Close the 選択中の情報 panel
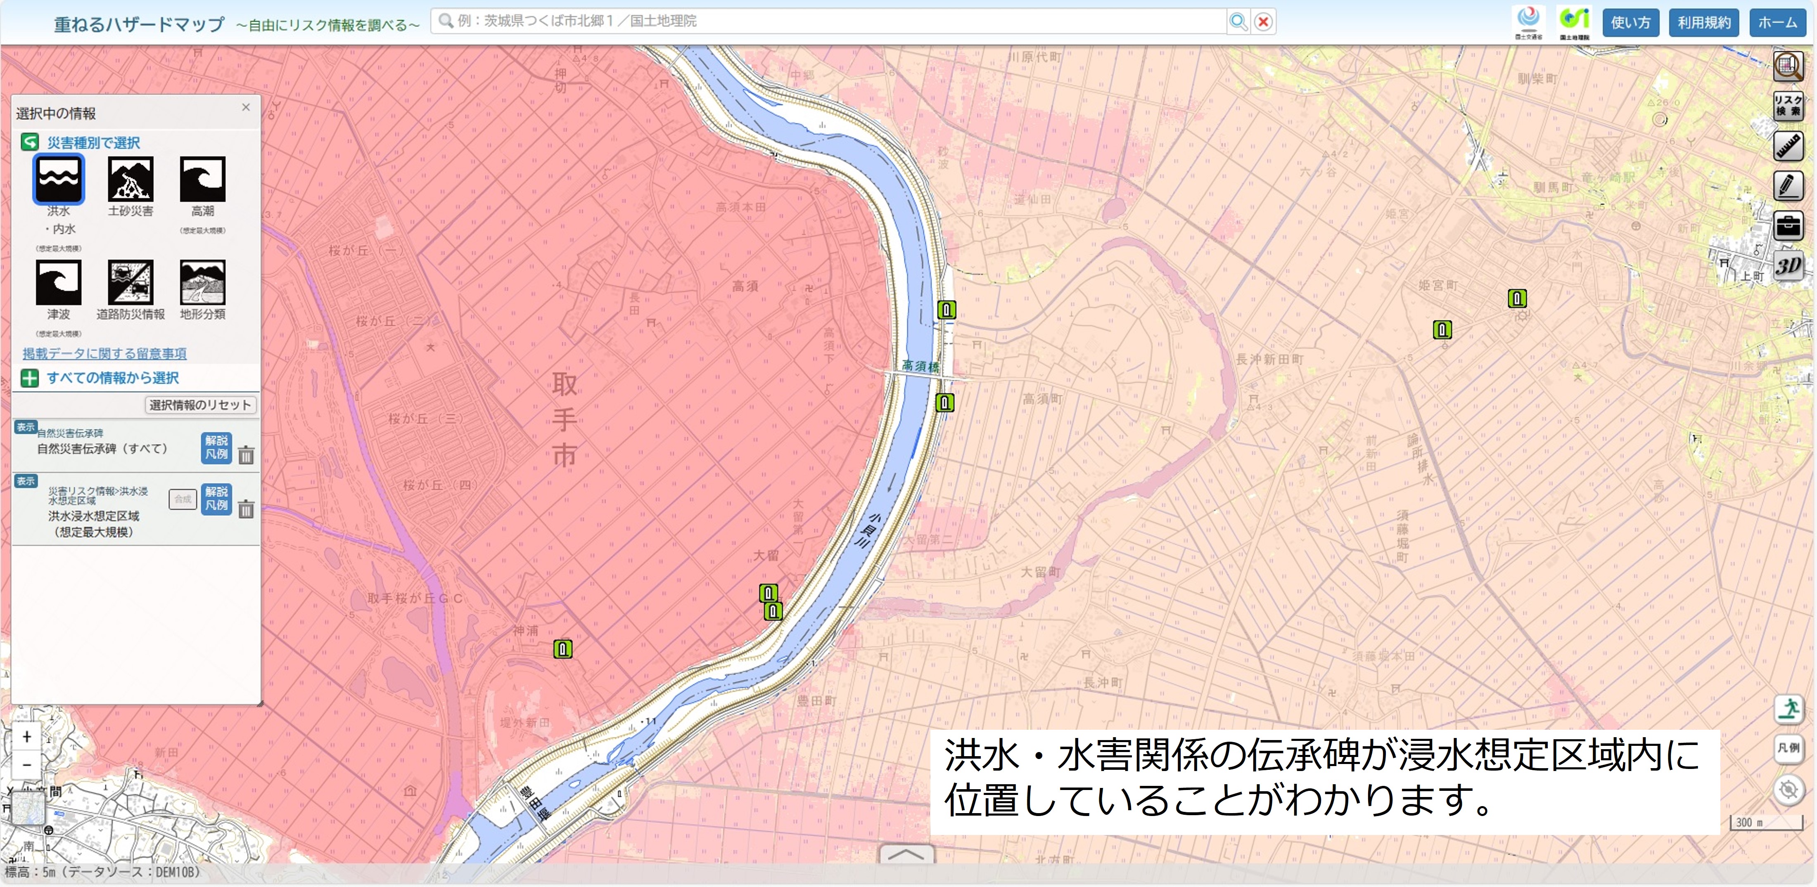 coord(245,107)
